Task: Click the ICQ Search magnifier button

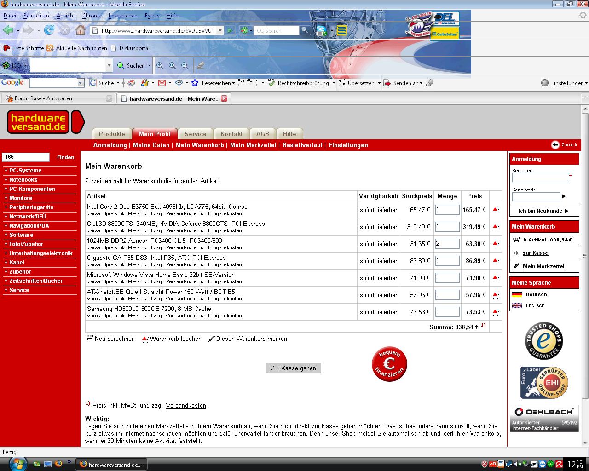Action: click(x=305, y=30)
